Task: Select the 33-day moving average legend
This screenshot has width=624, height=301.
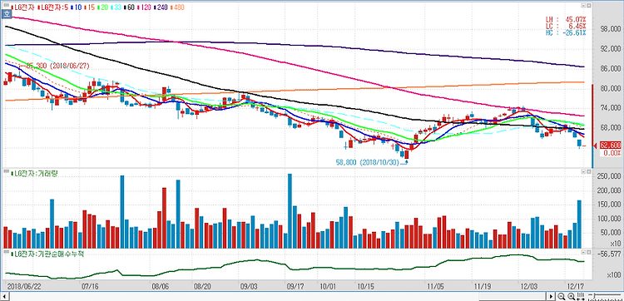Action: tap(116, 7)
